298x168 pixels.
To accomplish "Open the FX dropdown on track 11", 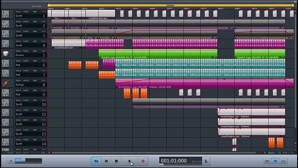I will coord(44,110).
